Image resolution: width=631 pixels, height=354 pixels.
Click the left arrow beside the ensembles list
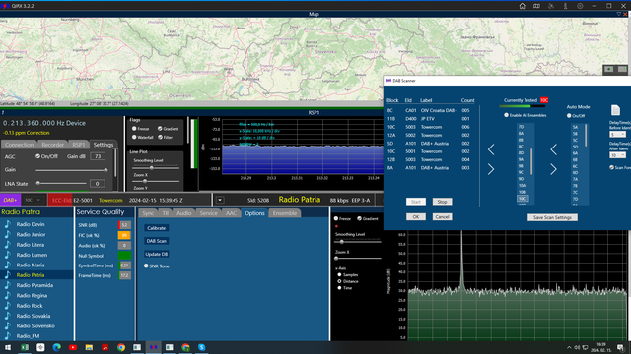(491, 149)
